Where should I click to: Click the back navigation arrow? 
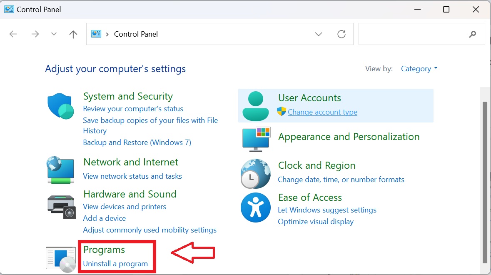(x=13, y=34)
